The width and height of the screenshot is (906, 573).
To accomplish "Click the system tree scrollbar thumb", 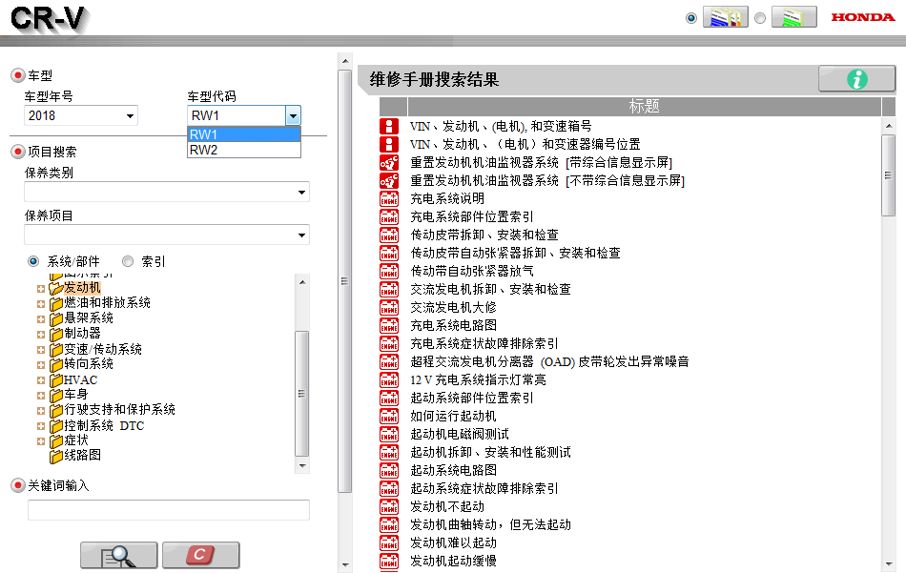I will pos(301,394).
